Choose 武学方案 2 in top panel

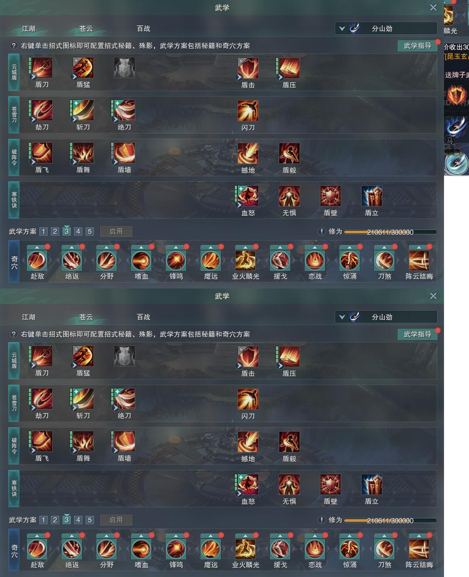pyautogui.click(x=55, y=232)
